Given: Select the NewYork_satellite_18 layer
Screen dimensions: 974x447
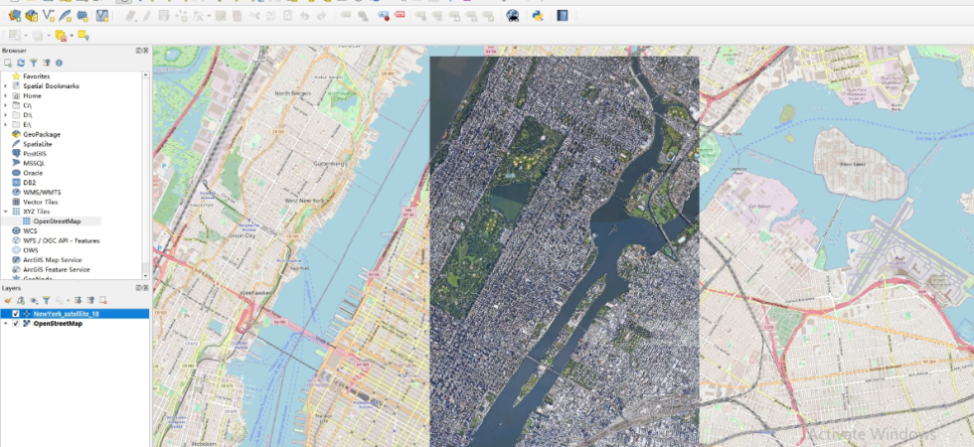Looking at the screenshot, I should [66, 314].
